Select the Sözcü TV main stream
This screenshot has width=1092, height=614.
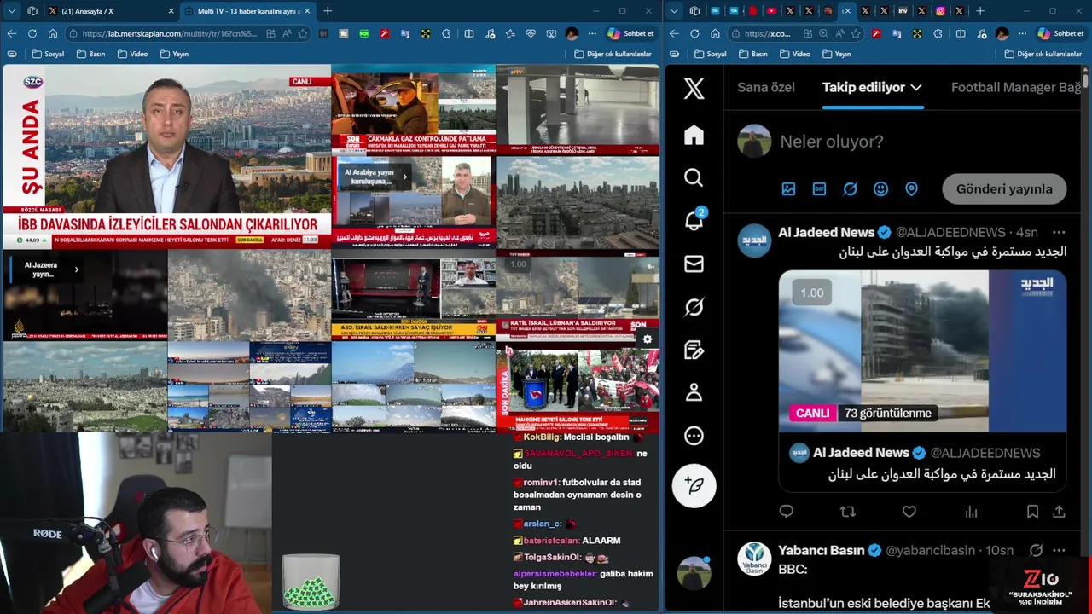[x=166, y=156]
